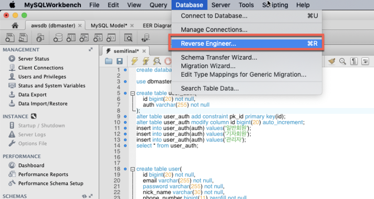Open the MySQLWorkbench application menu

tap(53, 5)
